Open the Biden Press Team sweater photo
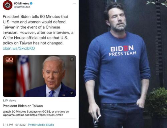 pos(123,64)
